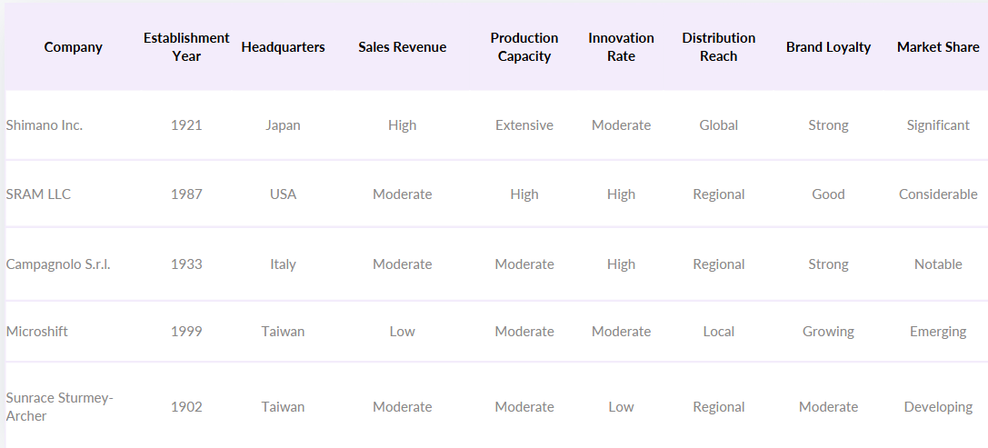Click the Developing market share cell
The height and width of the screenshot is (448, 988).
click(x=938, y=407)
